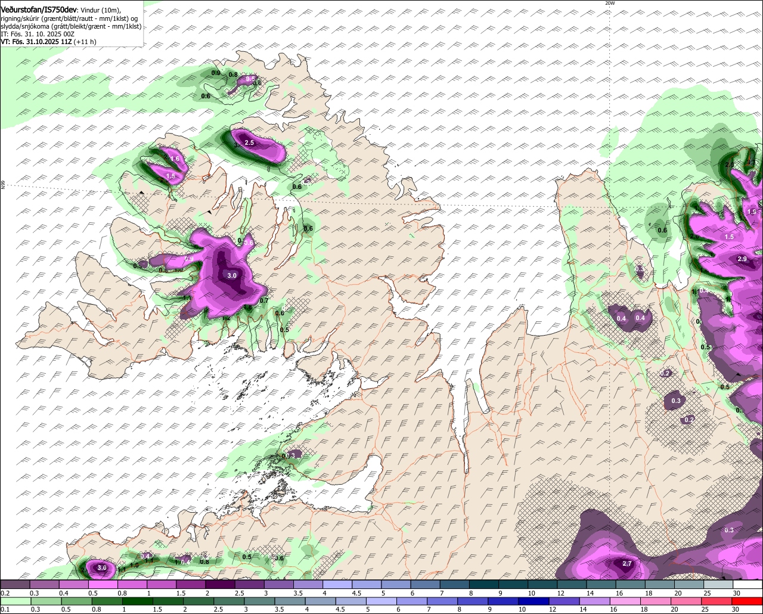The width and height of the screenshot is (763, 614).
Task: Select the 'IT: Fös. 31. 10. 2025 00Z' line
Action: click(x=37, y=34)
